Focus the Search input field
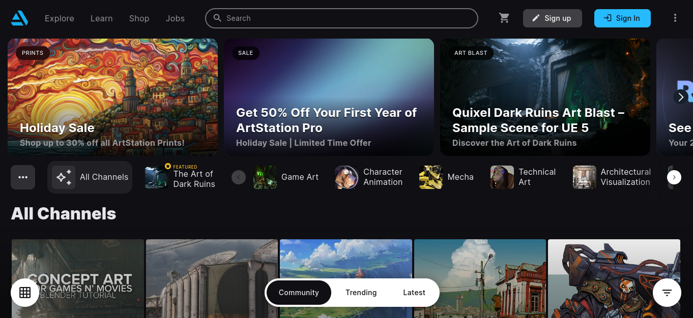The image size is (693, 318). [x=341, y=18]
